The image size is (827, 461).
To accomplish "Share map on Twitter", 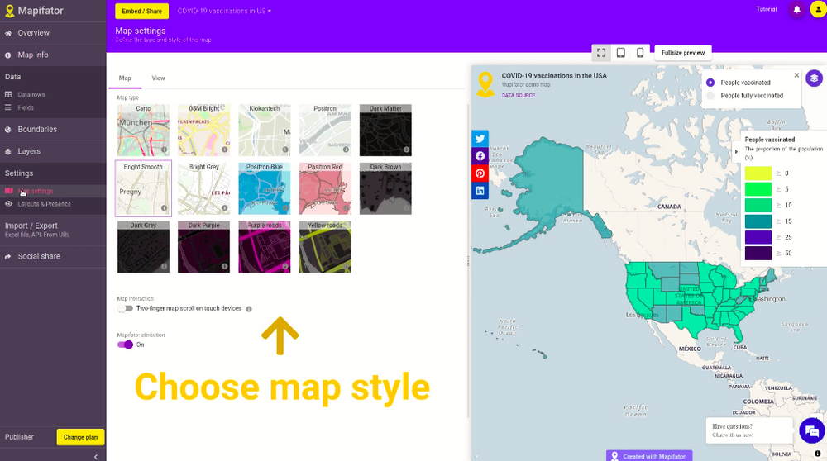I will tap(480, 139).
